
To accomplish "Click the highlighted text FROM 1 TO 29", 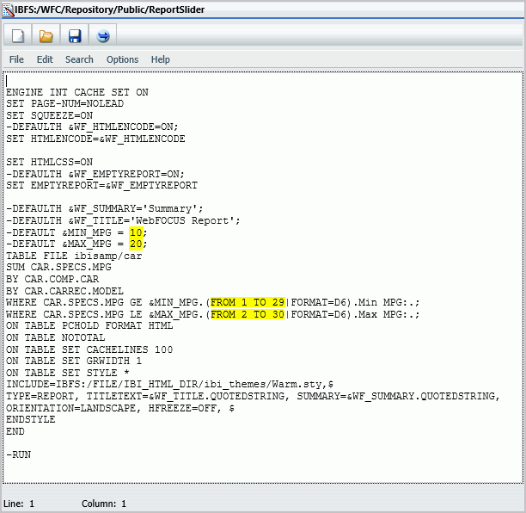I will tap(248, 302).
